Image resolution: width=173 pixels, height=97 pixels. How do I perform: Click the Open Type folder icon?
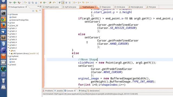[x=50, y=2]
